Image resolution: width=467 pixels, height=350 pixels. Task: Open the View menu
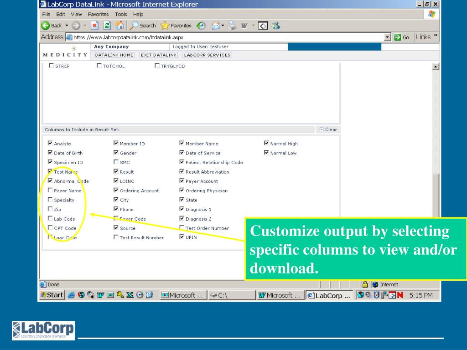tap(76, 14)
